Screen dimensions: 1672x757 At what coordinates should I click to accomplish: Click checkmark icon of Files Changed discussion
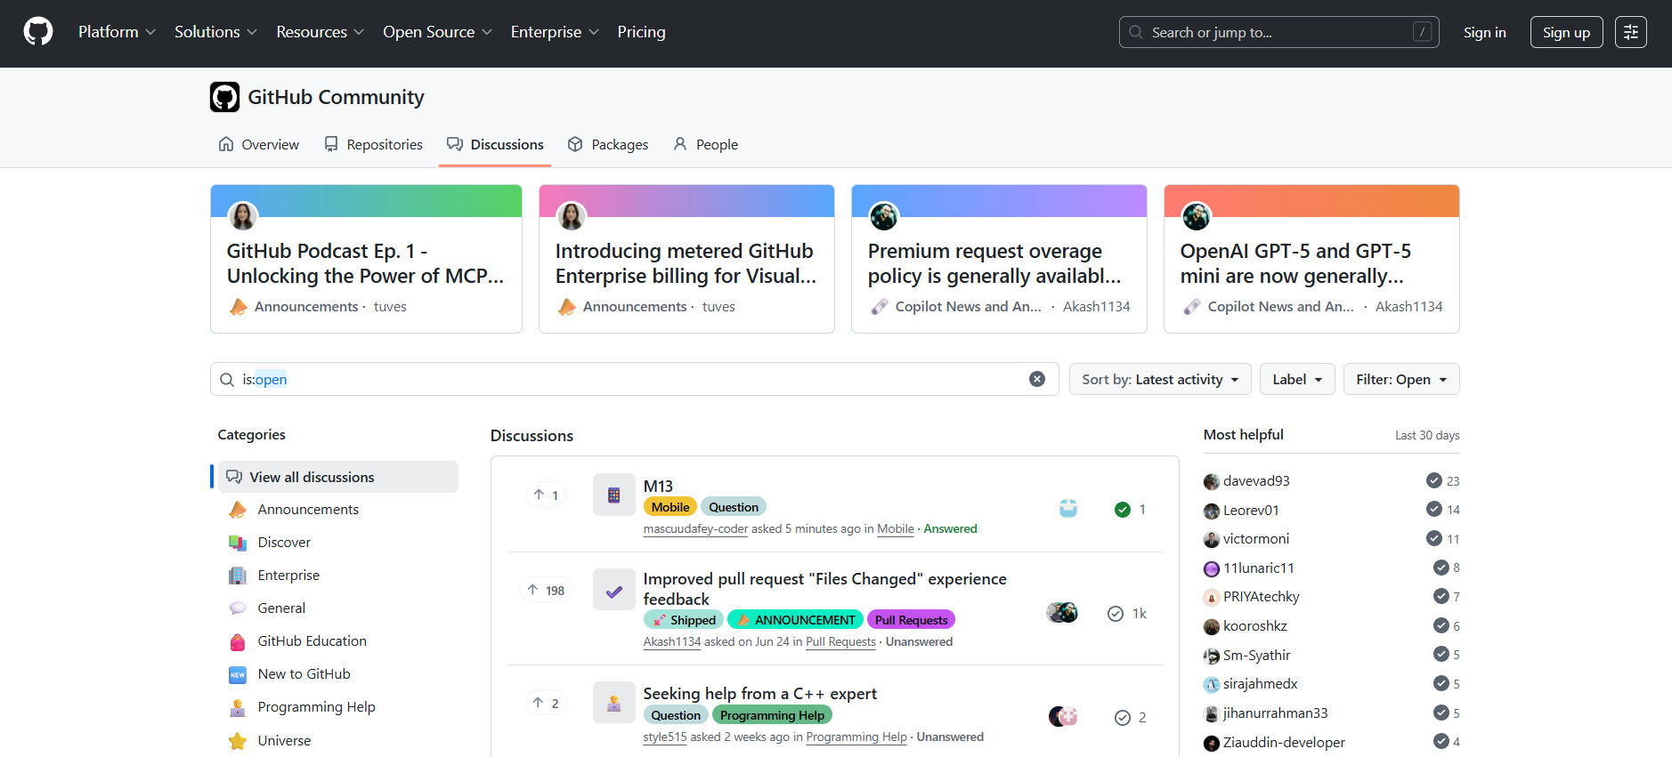coord(614,590)
